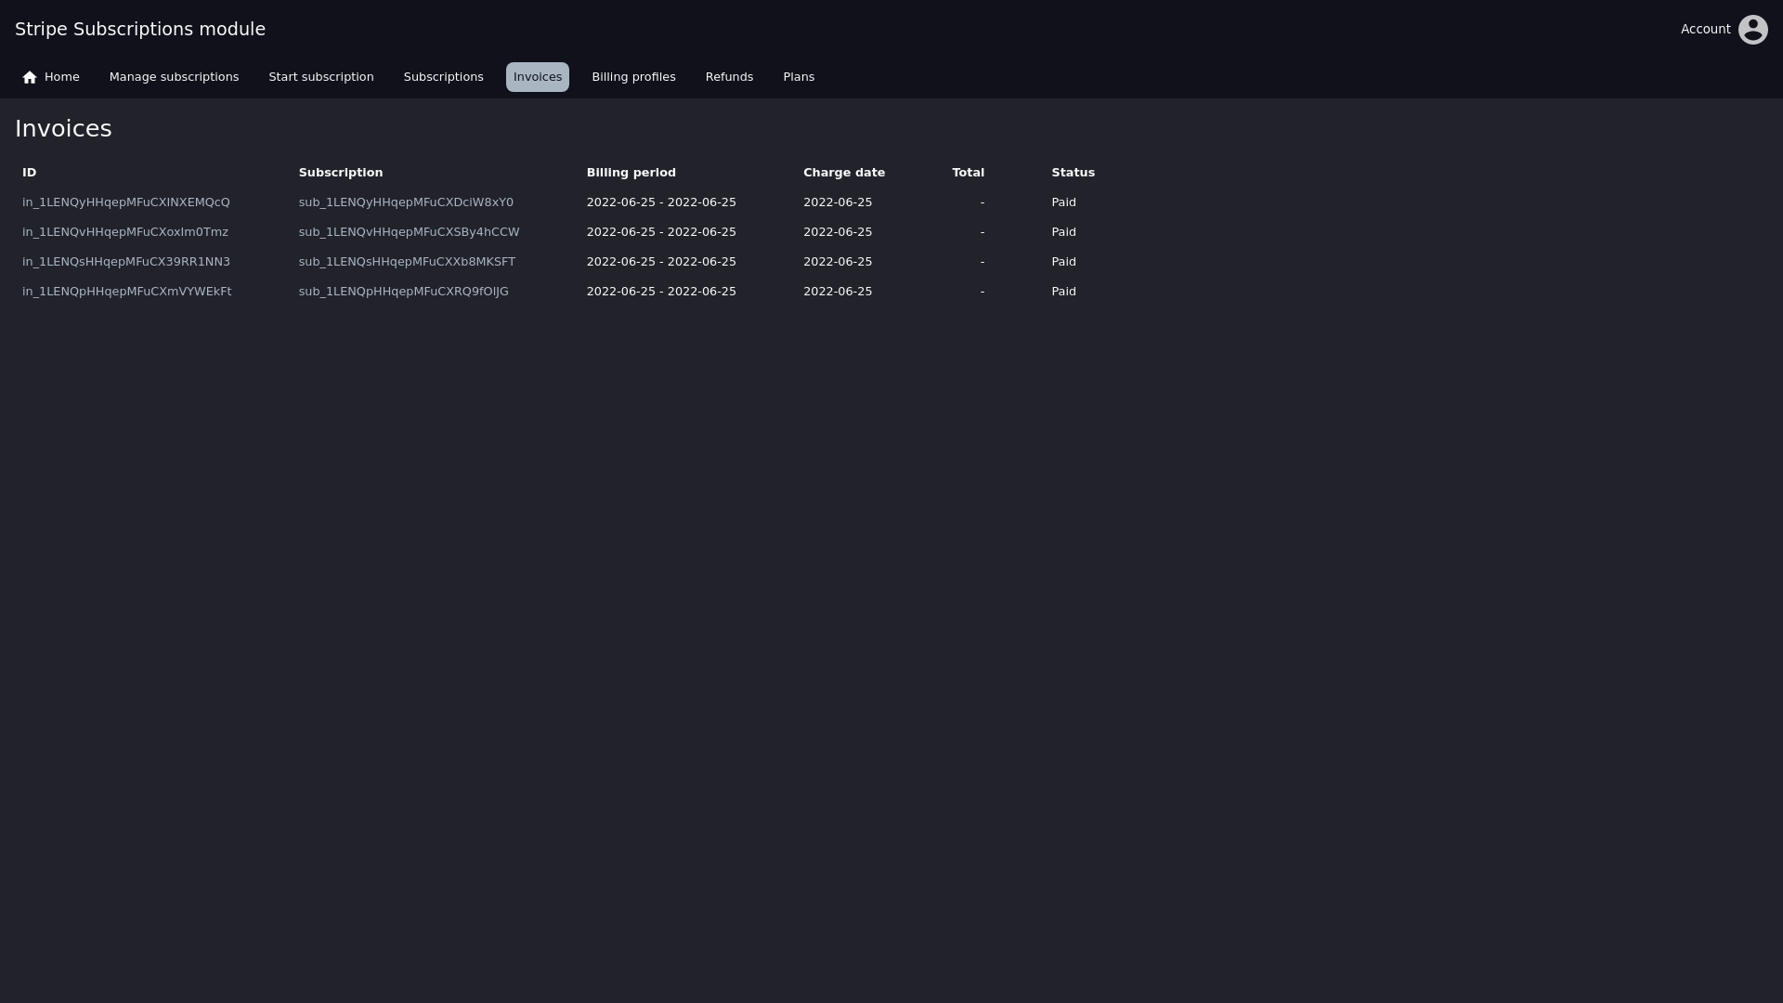The width and height of the screenshot is (1783, 1003).
Task: Open the Plans tab
Action: [798, 77]
